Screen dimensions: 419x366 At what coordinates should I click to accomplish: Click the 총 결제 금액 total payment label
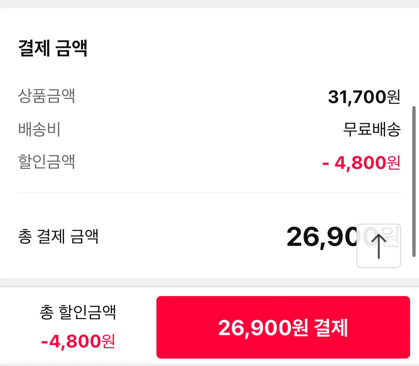point(58,236)
